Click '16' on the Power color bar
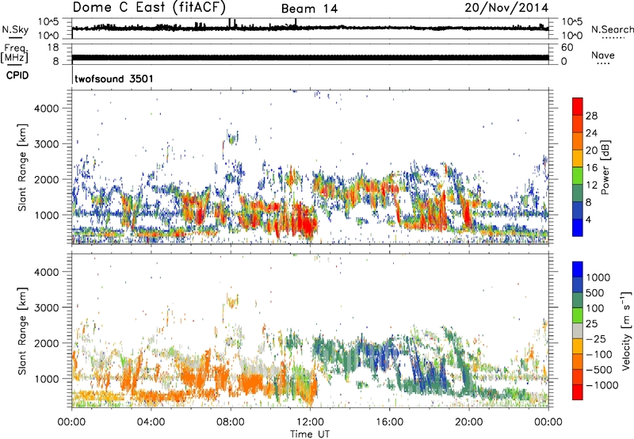The image size is (634, 439). [x=591, y=168]
